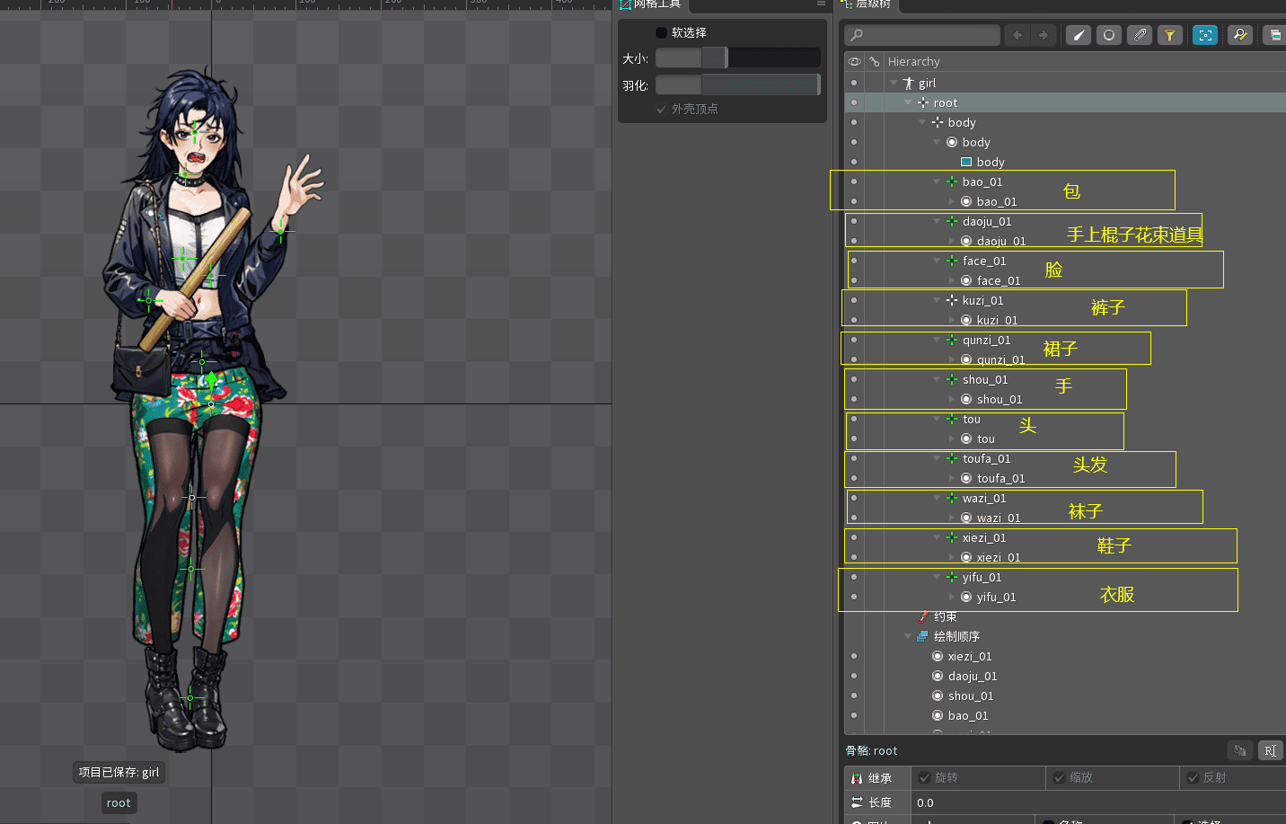Click the bone filter icon in tree toolbar
This screenshot has width=1286, height=824.
1079,35
